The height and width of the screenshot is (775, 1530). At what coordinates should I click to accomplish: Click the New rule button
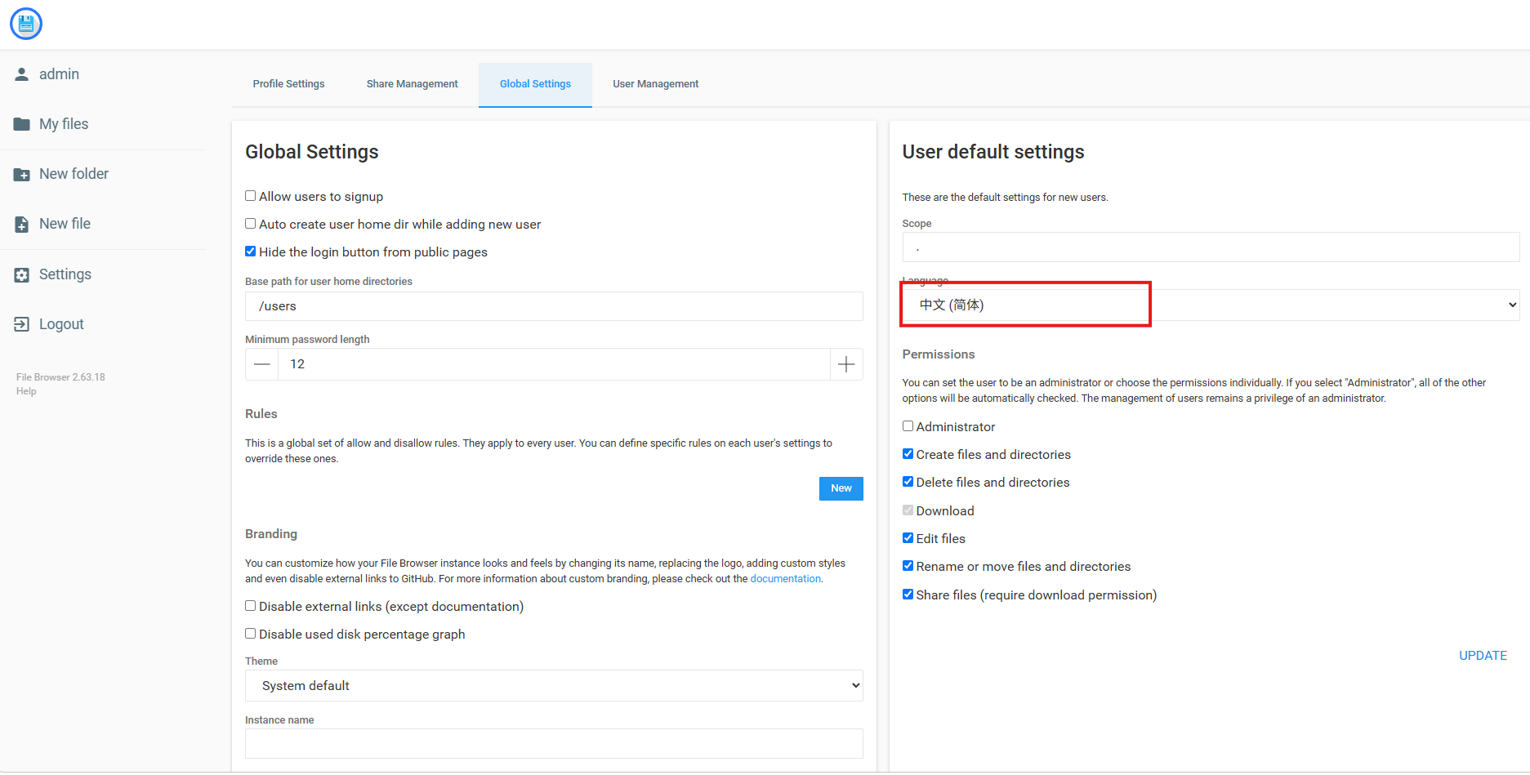click(x=841, y=488)
